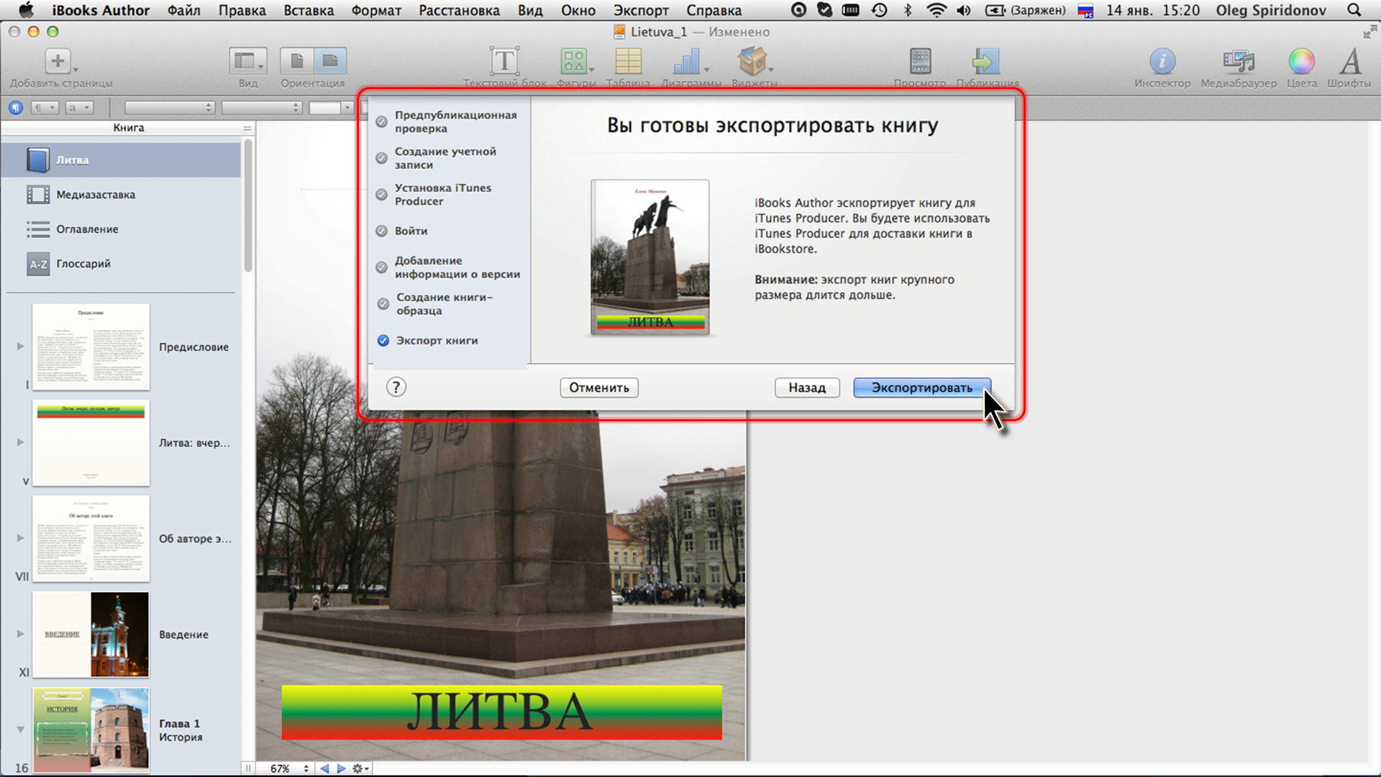Go to previous page with left arrow
The height and width of the screenshot is (777, 1381).
[324, 768]
